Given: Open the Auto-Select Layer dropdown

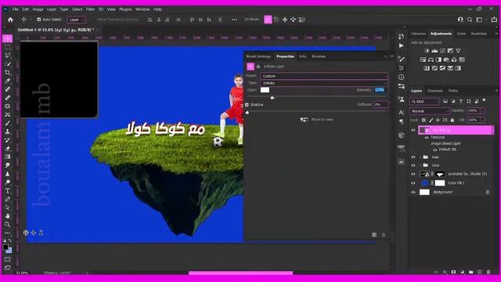Looking at the screenshot, I should [x=77, y=20].
